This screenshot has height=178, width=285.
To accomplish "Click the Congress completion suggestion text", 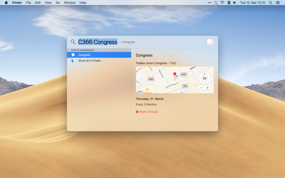I will 129,42.
